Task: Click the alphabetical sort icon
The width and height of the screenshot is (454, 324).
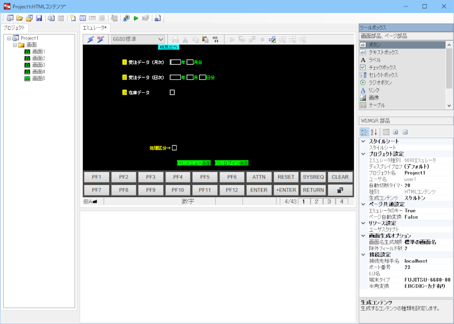Action: pyautogui.click(x=374, y=132)
